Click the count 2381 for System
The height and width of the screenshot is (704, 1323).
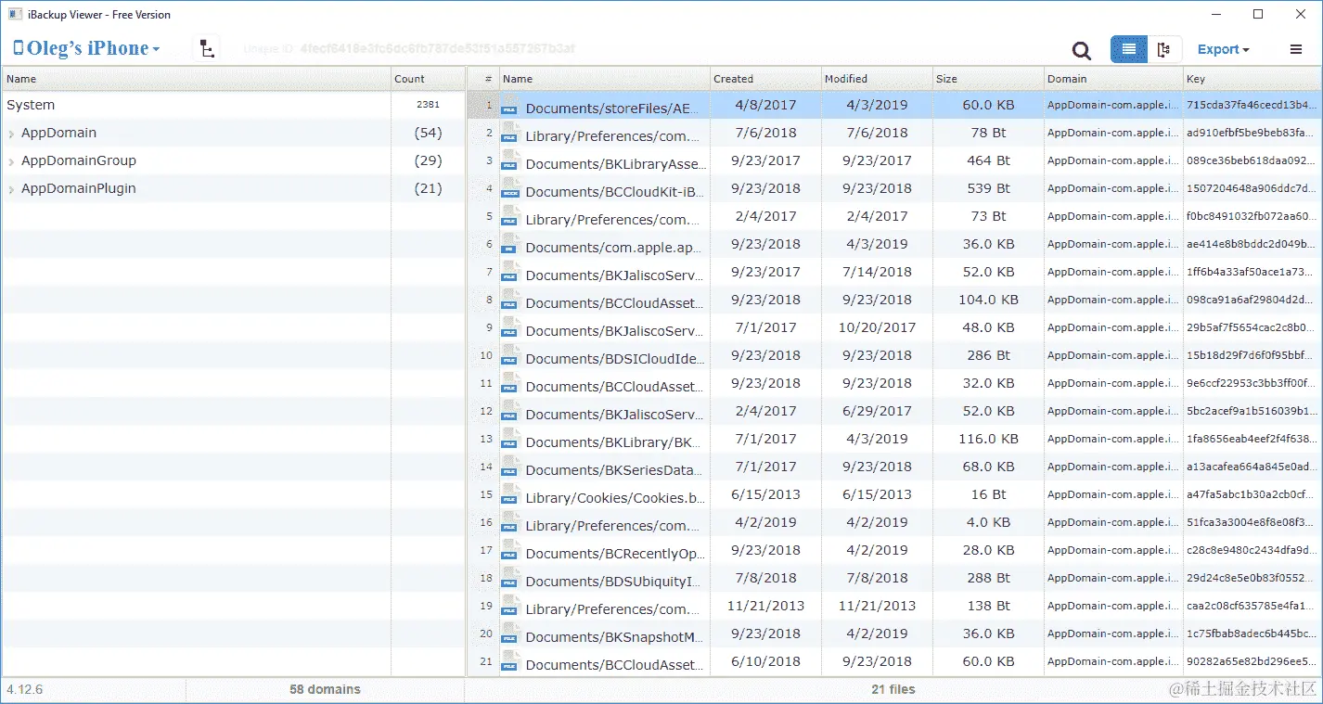pos(428,105)
